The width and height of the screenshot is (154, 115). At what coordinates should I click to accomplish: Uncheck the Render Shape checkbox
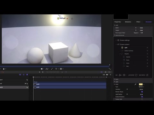click(142, 92)
